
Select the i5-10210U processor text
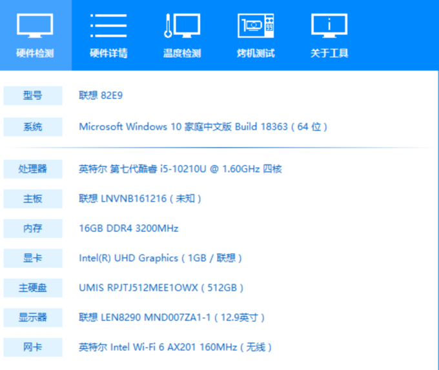click(180, 169)
